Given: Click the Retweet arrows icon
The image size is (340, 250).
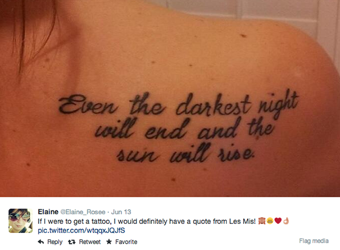Looking at the screenshot, I should click(71, 241).
